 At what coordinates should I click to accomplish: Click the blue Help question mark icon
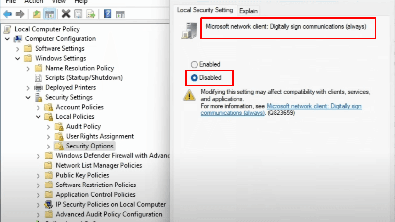pyautogui.click(x=107, y=13)
